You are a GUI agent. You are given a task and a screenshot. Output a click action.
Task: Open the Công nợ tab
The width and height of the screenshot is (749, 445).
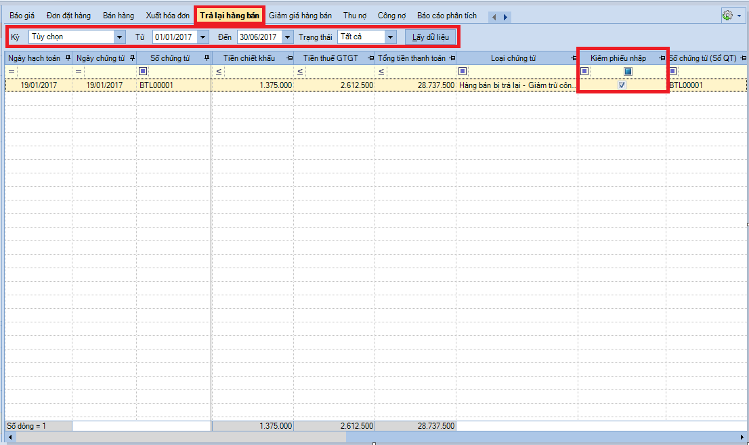point(391,16)
